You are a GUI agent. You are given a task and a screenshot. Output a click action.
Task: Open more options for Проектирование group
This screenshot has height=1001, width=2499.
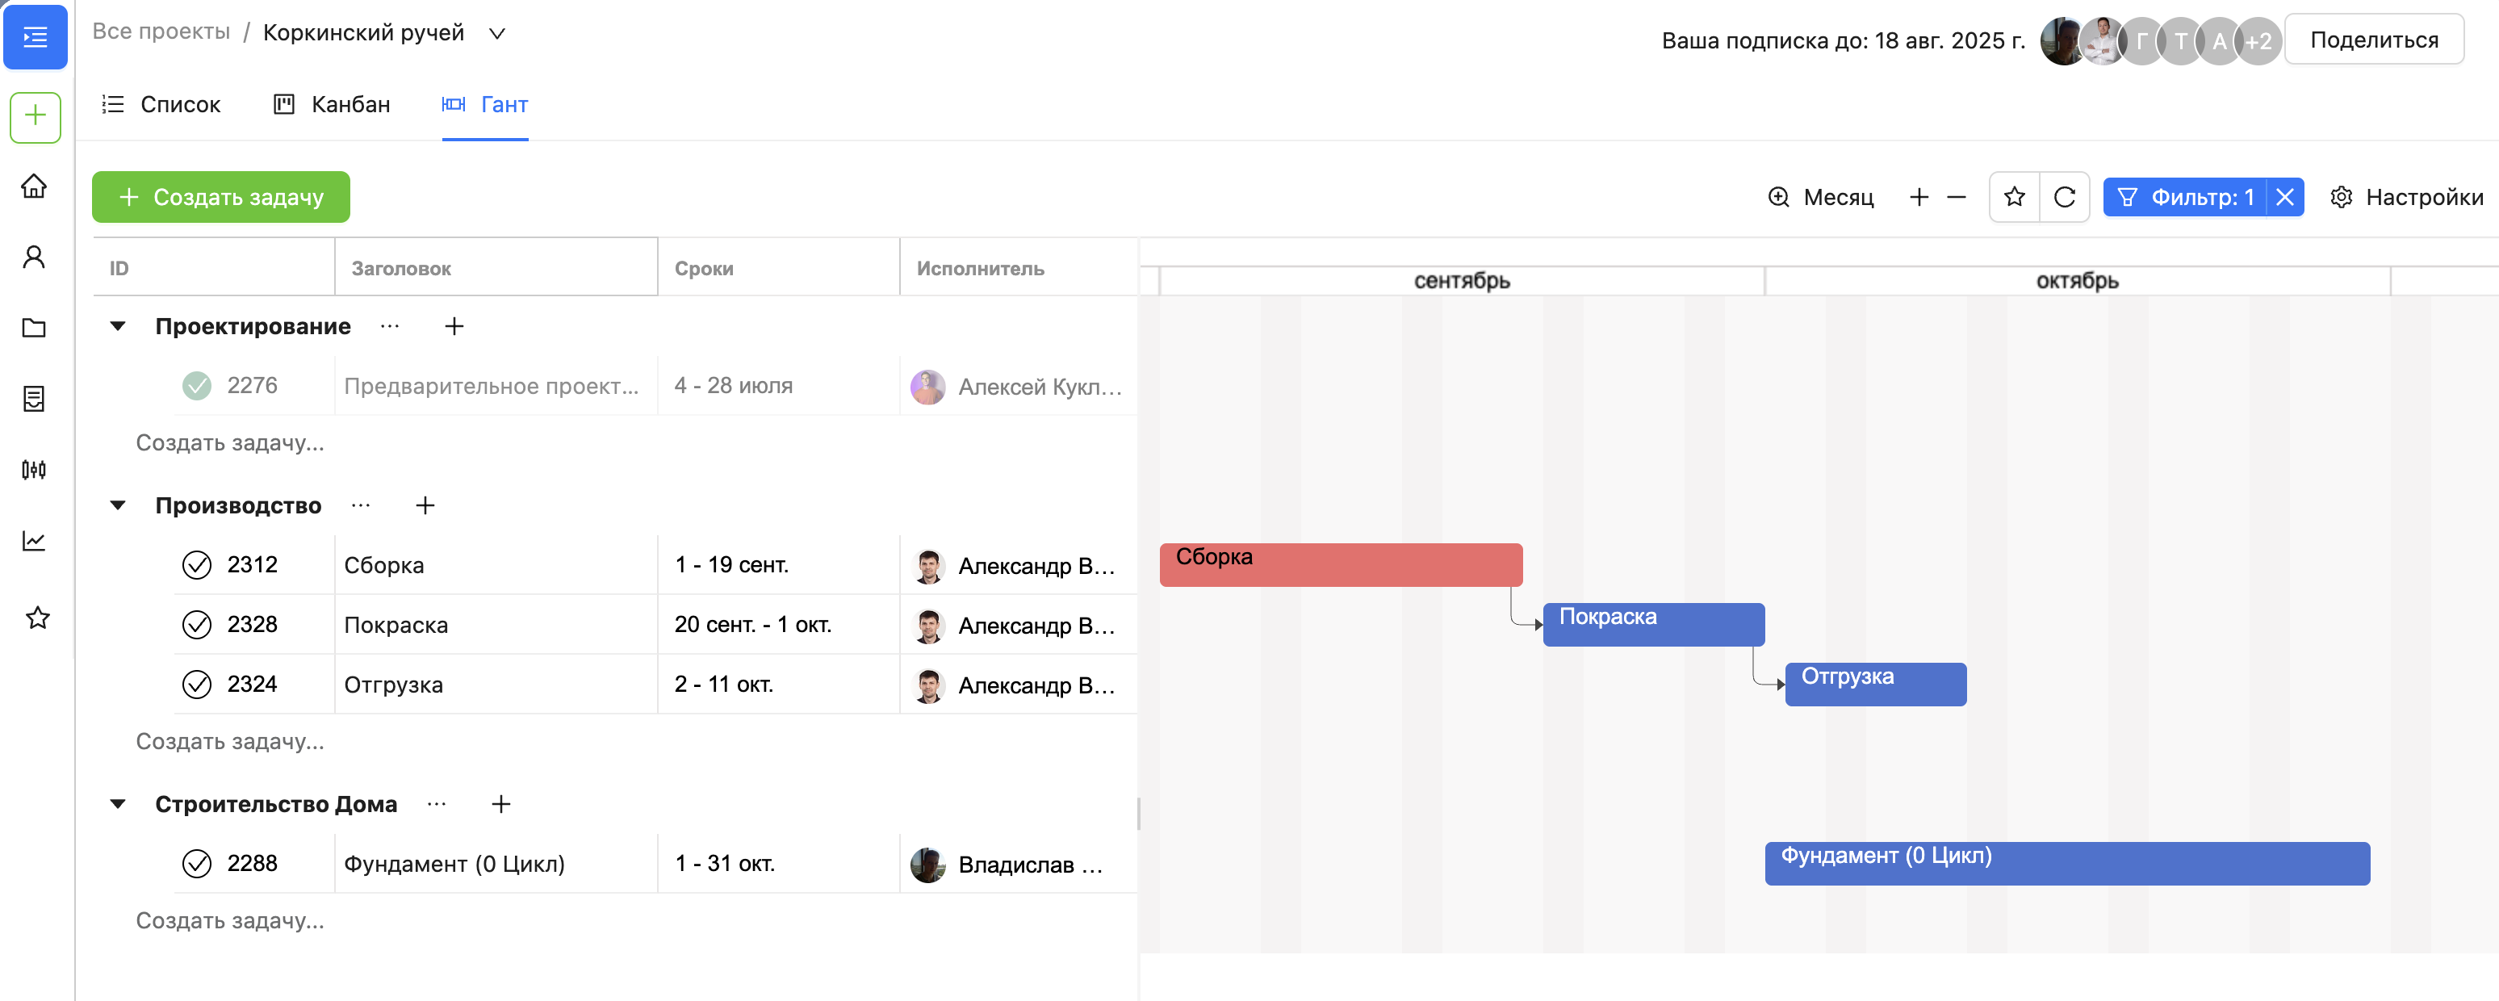[x=390, y=326]
